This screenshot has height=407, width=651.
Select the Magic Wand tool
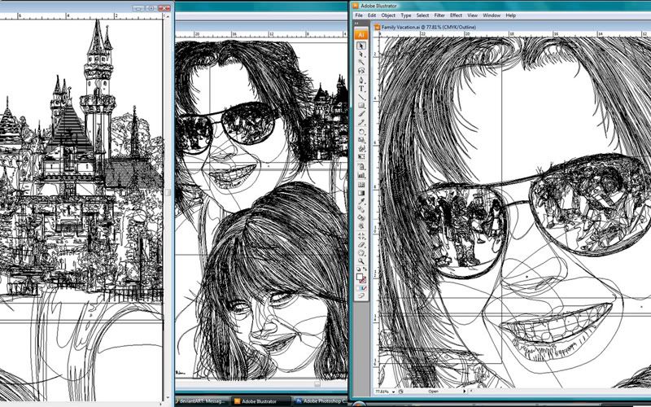point(360,63)
